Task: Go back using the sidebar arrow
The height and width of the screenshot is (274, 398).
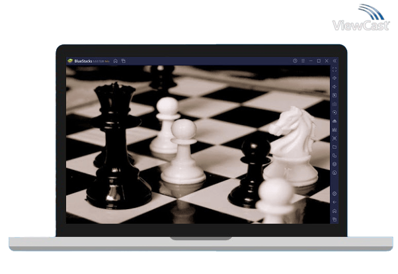Action: click(335, 203)
